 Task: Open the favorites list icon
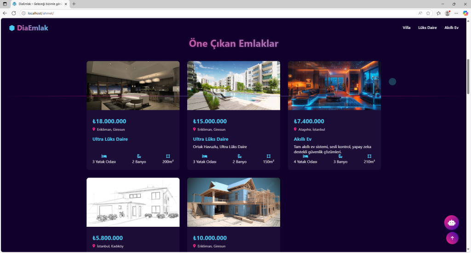(438, 13)
